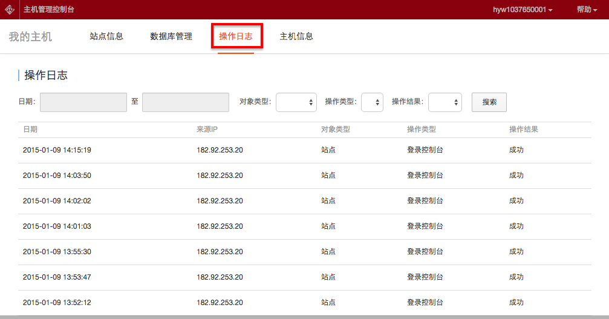Switch to the 站点信息 tab
The height and width of the screenshot is (319, 609).
click(106, 36)
